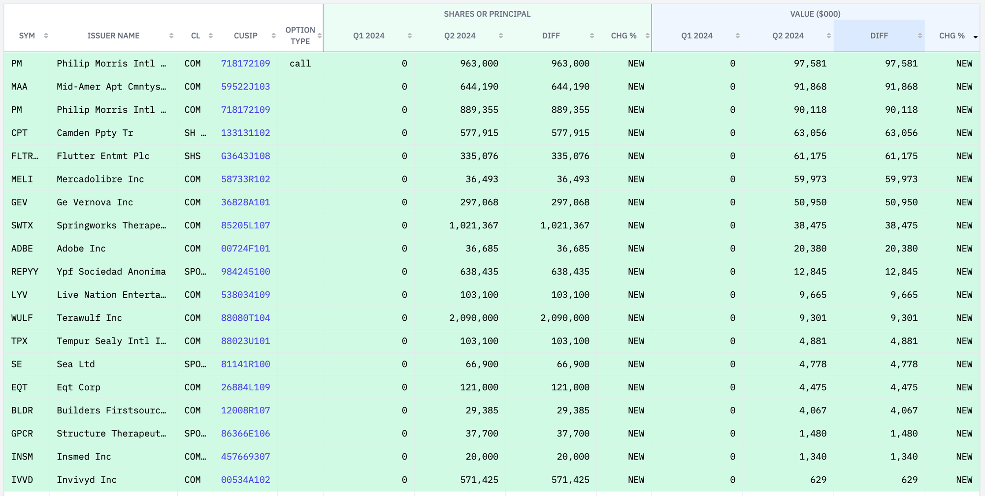The image size is (985, 496).
Task: Select the MAA symbol cell
Action: pos(27,87)
